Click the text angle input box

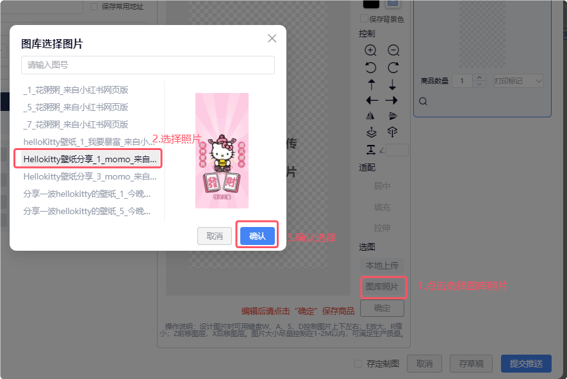click(x=397, y=150)
